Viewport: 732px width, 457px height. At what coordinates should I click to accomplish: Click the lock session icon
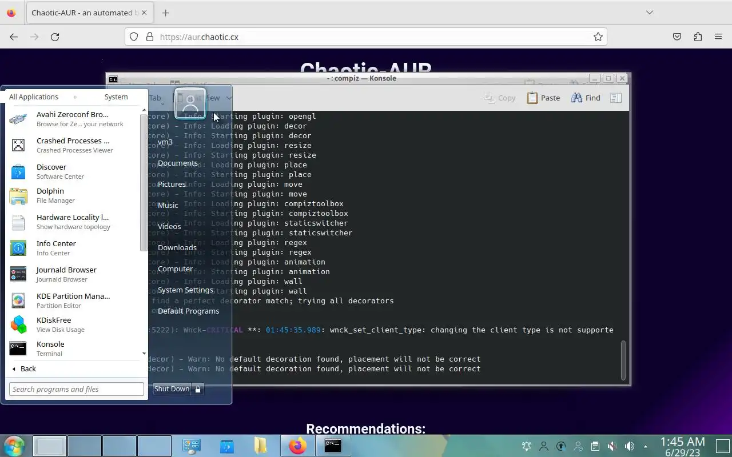click(x=198, y=389)
